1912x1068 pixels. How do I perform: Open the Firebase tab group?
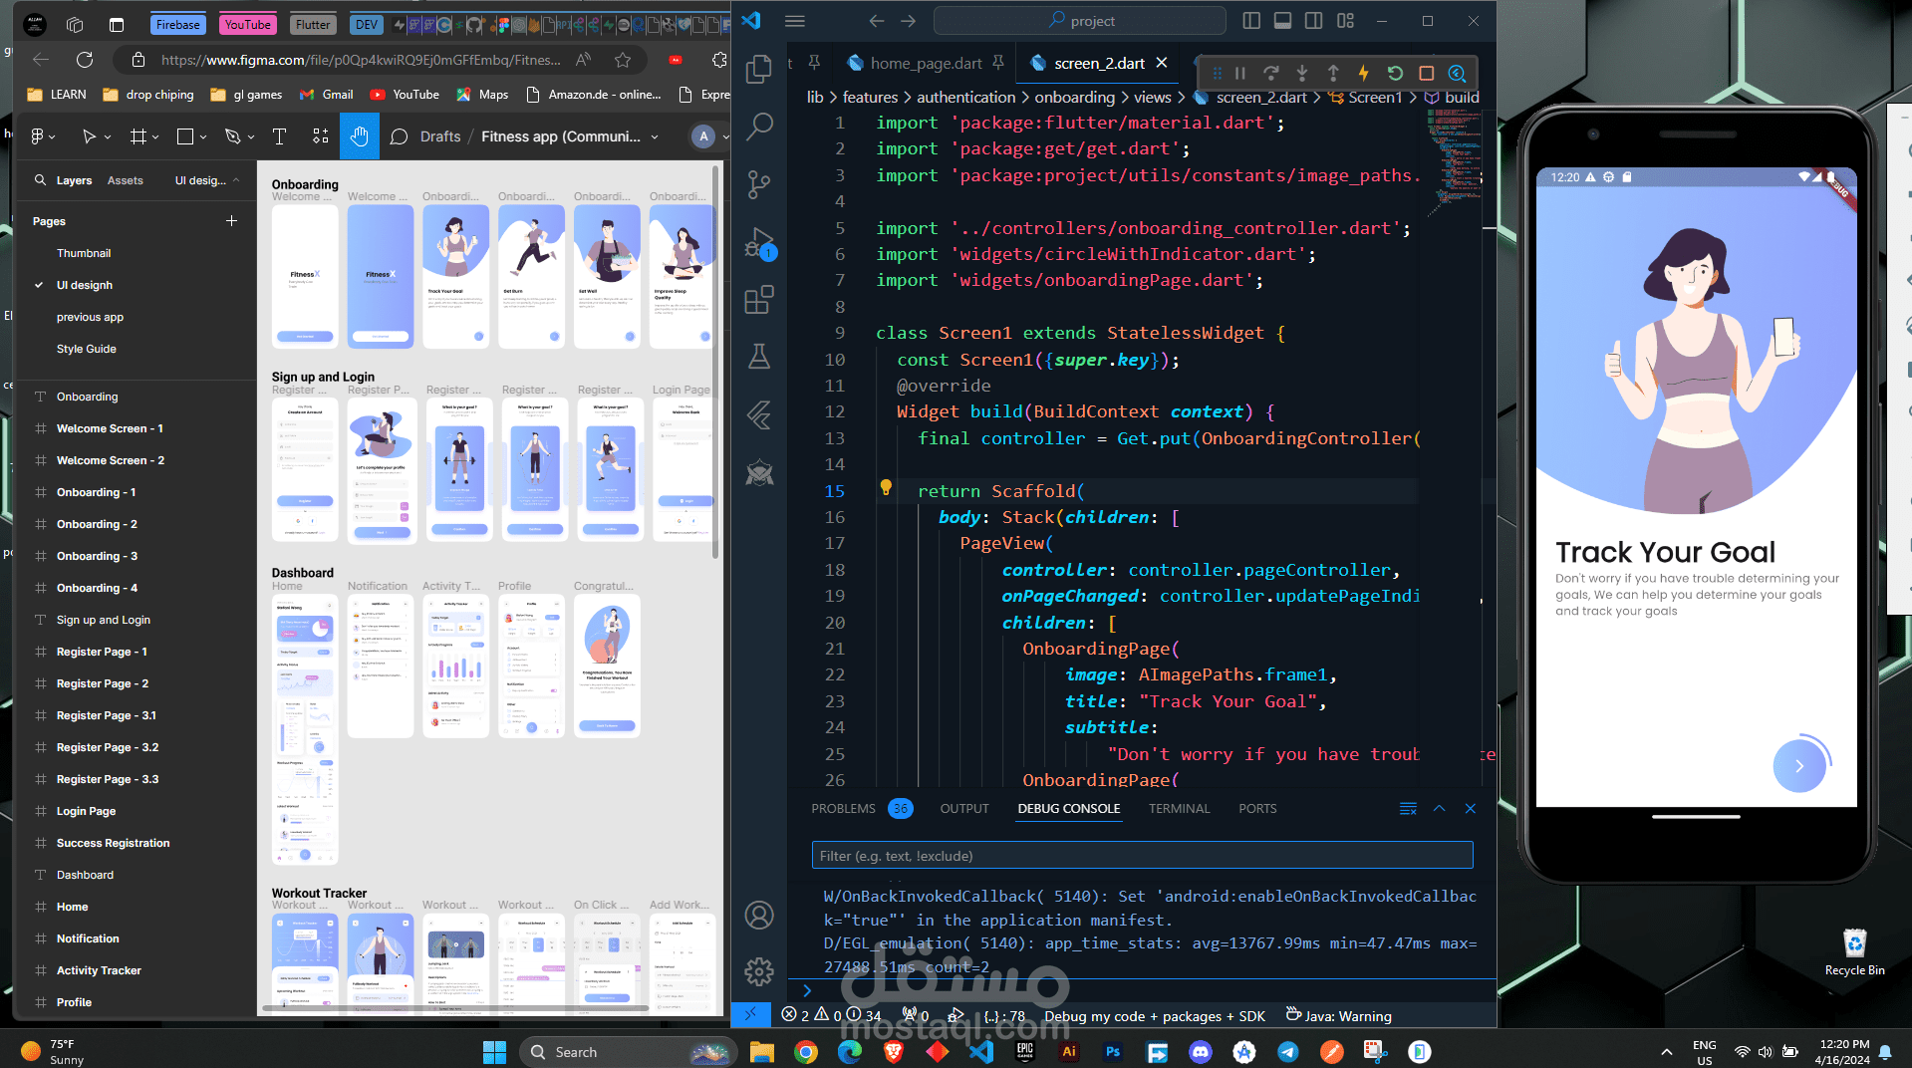[178, 25]
